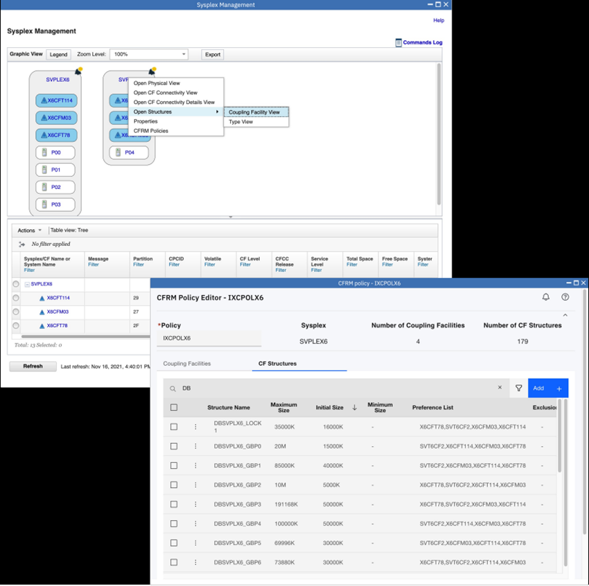
Task: Click the Policy name field IXCPOLX6
Action: [x=209, y=338]
